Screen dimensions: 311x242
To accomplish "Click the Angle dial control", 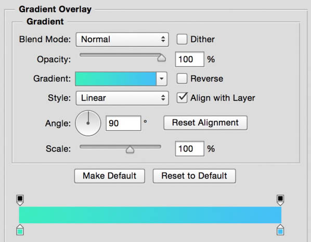I will (88, 123).
